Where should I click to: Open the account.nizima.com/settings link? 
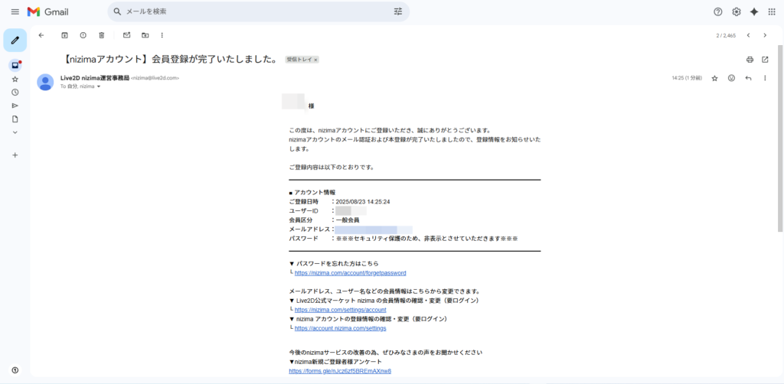click(340, 329)
